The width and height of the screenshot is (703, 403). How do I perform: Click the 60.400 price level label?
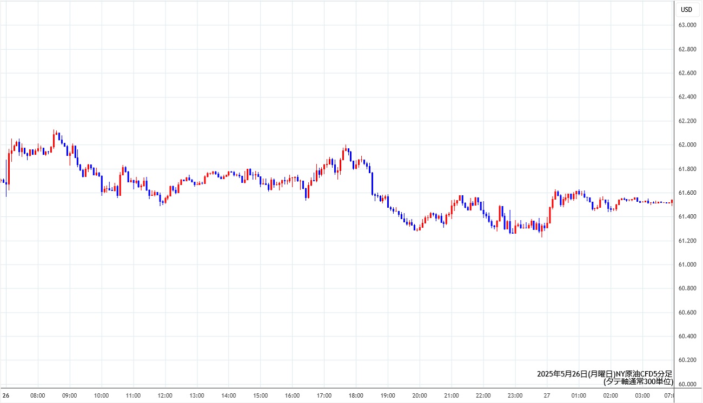687,336
